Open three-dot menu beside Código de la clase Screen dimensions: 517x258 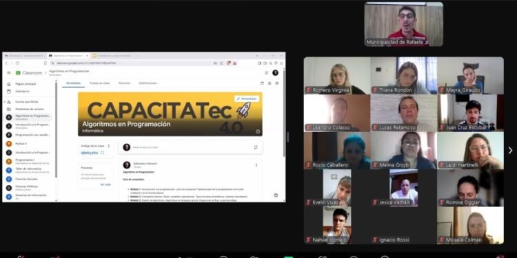point(109,146)
